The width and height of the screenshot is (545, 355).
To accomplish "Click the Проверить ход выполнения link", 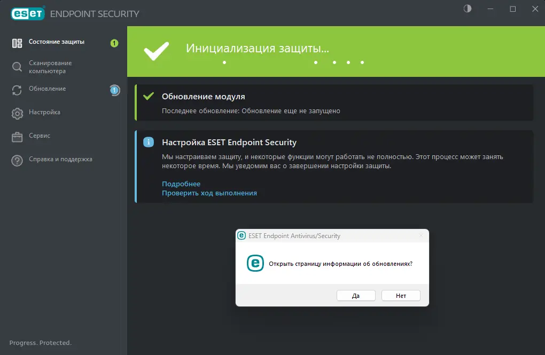I will tap(209, 193).
